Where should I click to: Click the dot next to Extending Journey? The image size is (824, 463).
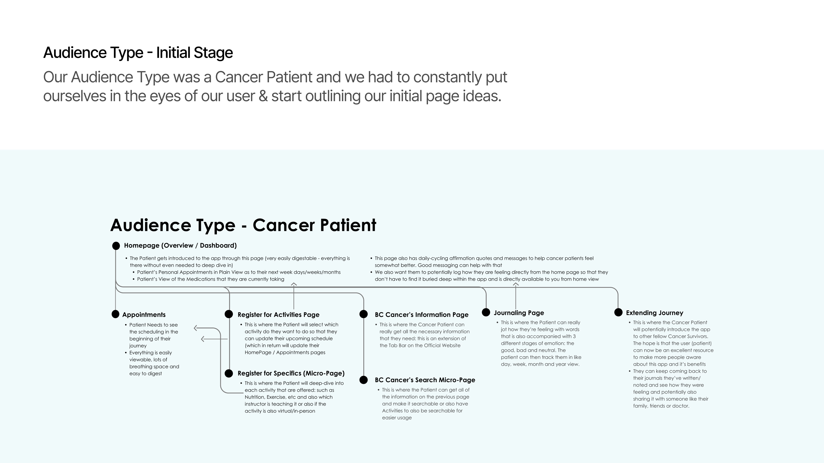point(618,312)
